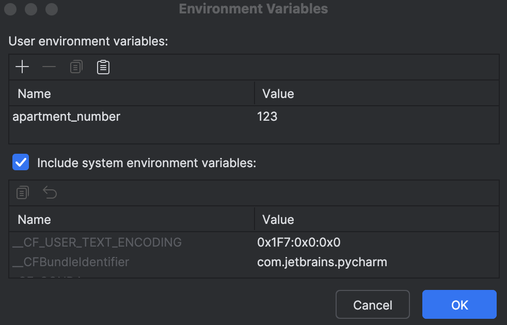This screenshot has height=325, width=507.
Task: Revert system environment variable changes
Action: tap(50, 192)
